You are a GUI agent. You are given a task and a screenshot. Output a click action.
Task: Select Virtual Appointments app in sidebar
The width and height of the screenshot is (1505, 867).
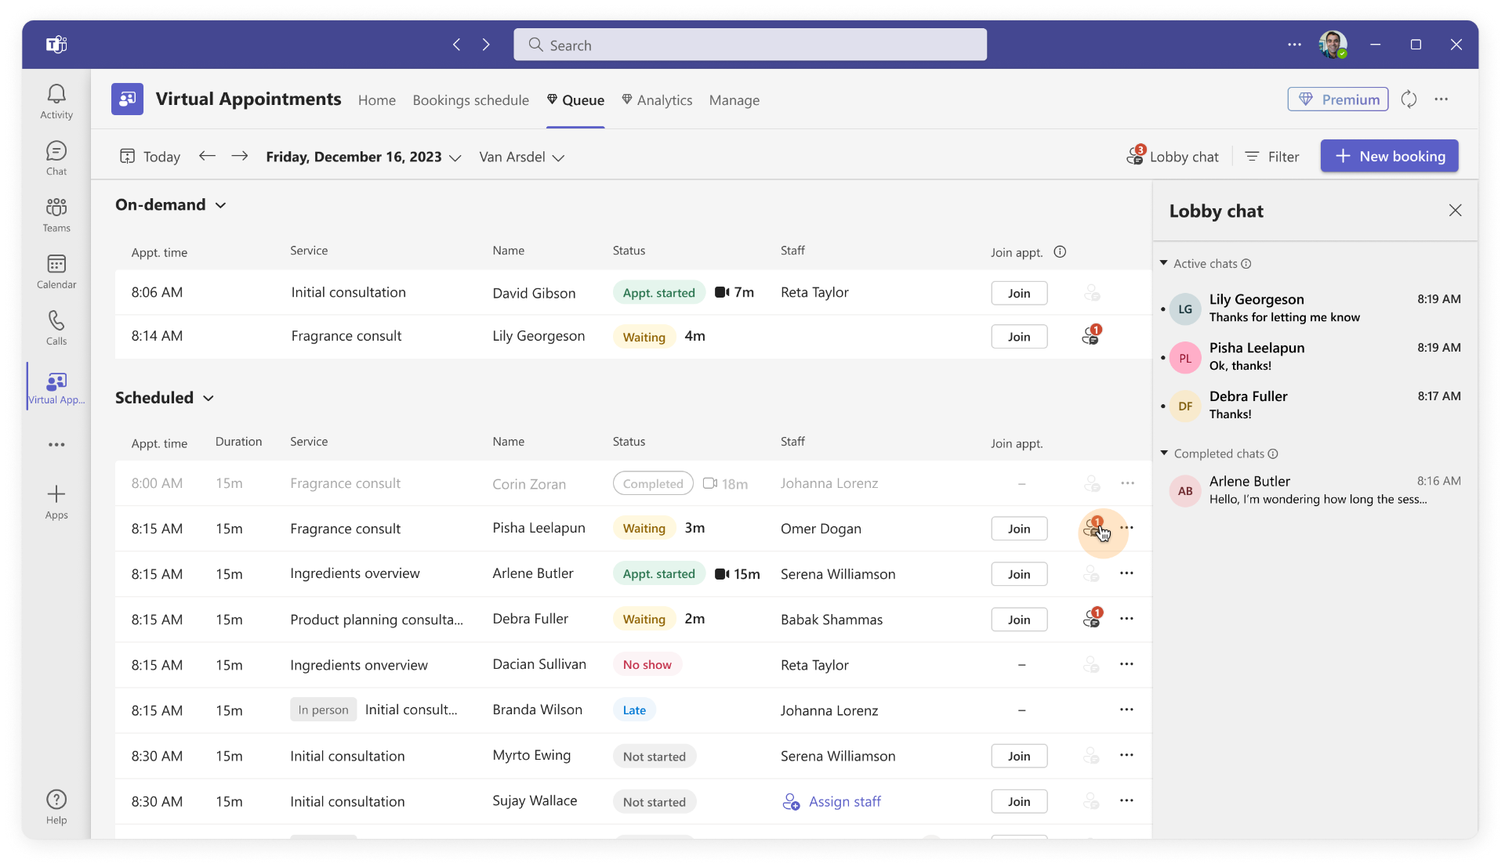(x=56, y=388)
